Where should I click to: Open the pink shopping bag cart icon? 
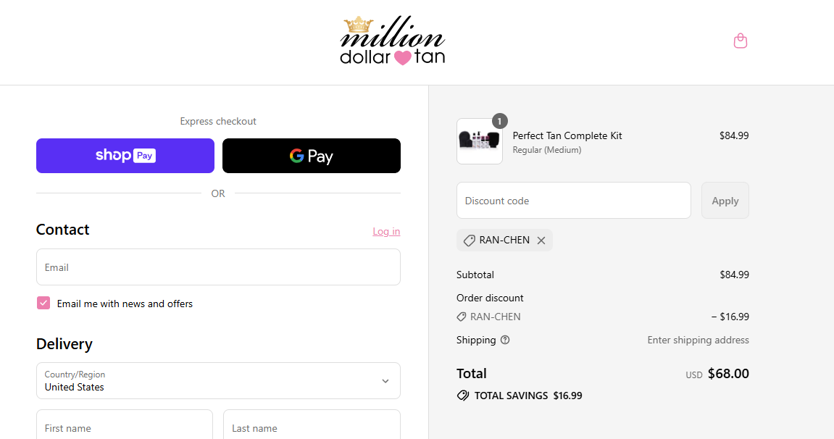pos(741,41)
